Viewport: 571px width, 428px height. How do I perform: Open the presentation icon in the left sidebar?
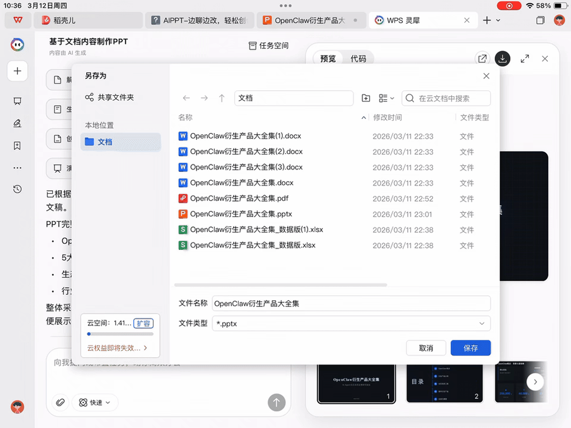pos(17,101)
